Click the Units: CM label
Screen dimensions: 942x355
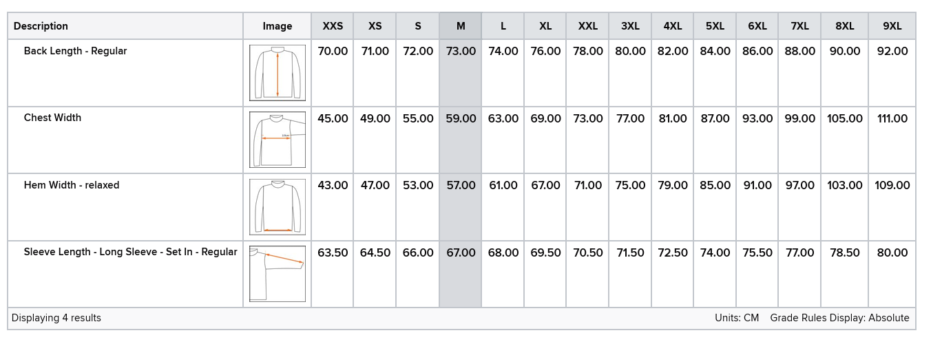click(x=737, y=318)
